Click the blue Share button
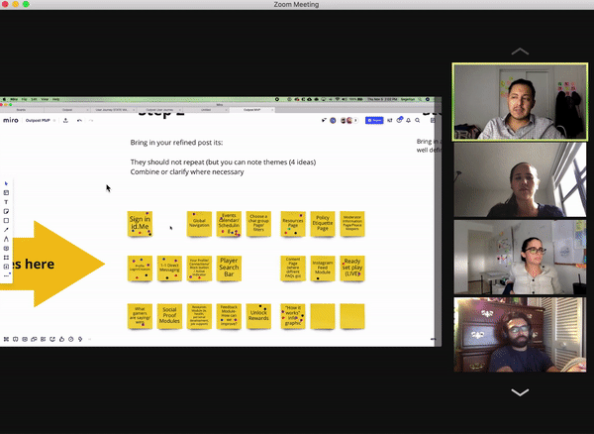Image resolution: width=594 pixels, height=434 pixels. click(x=374, y=120)
